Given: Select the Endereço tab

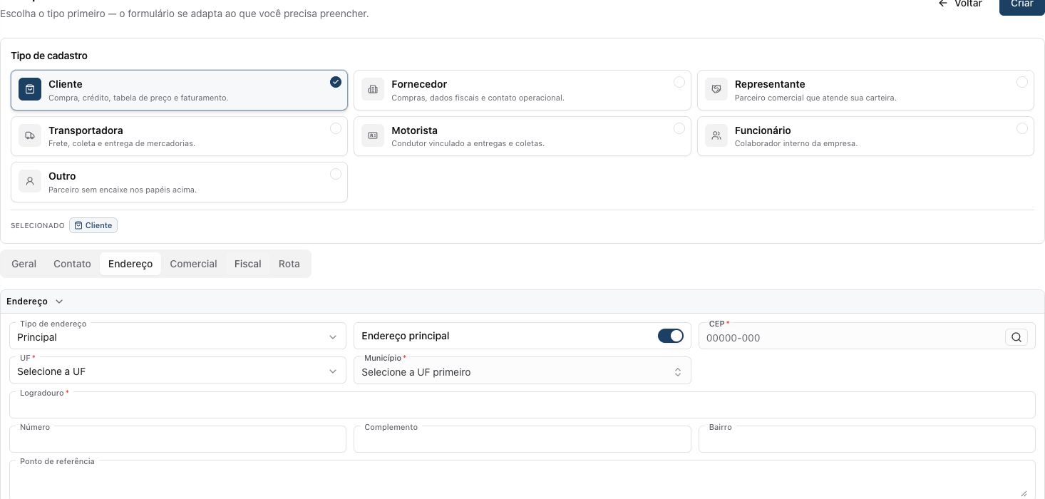Looking at the screenshot, I should pyautogui.click(x=130, y=264).
